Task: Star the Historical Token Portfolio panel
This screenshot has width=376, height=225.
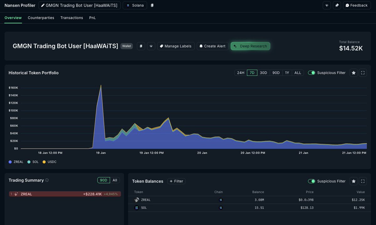Action: [353, 73]
